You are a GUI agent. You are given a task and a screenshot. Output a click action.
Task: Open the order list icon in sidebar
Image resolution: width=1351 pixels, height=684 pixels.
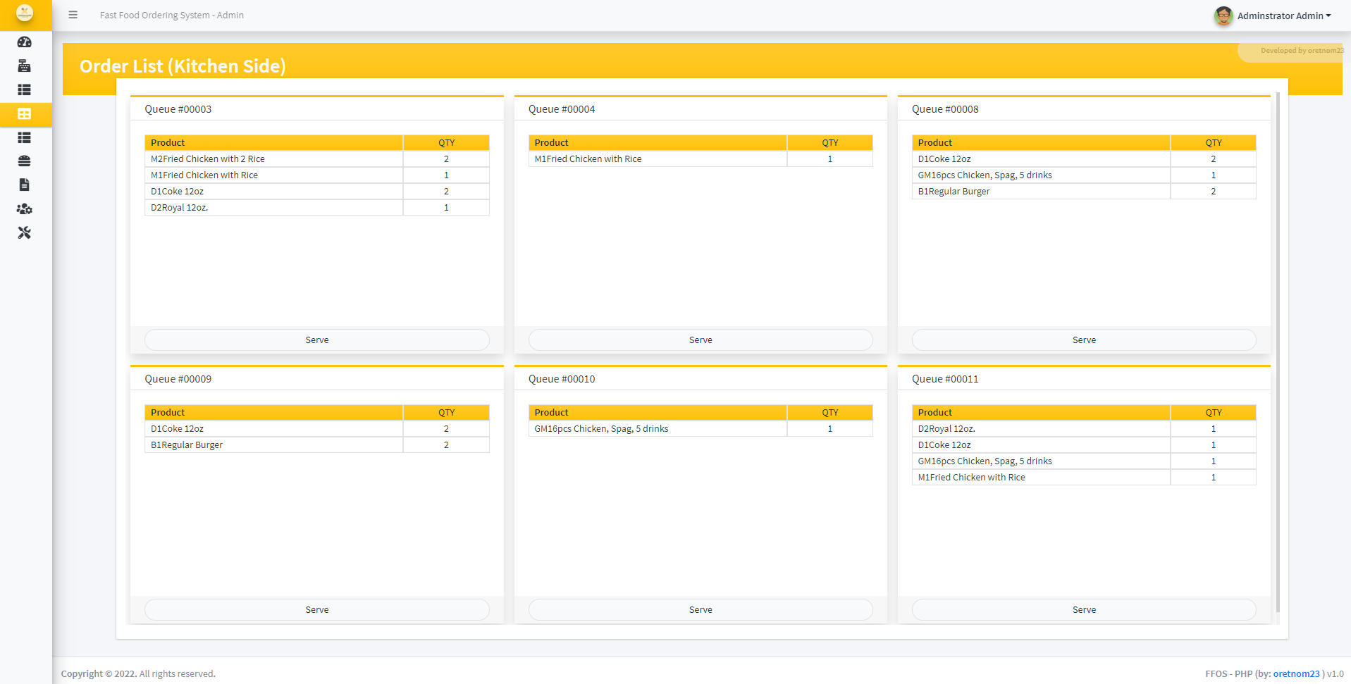click(25, 90)
